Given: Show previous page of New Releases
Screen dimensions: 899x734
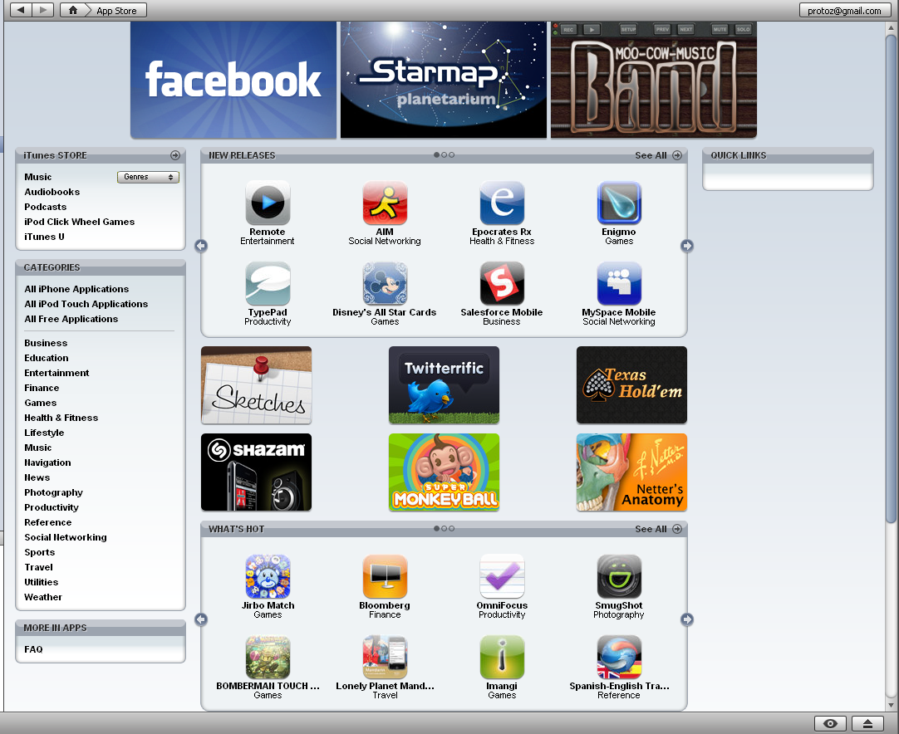Looking at the screenshot, I should 201,246.
